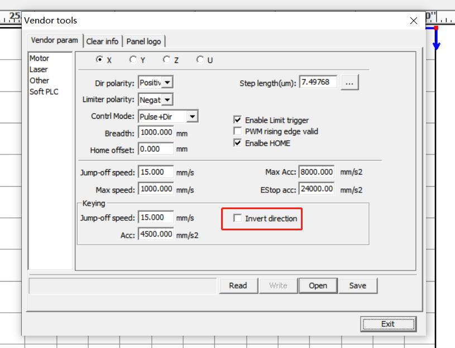Screen dimensions: 455x348
Task: Select the Motor category in the sidebar
Action: pos(39,57)
